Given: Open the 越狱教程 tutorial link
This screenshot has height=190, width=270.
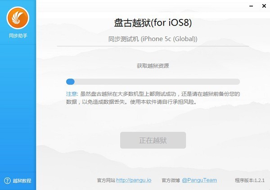Looking at the screenshot, I should coord(22,181).
